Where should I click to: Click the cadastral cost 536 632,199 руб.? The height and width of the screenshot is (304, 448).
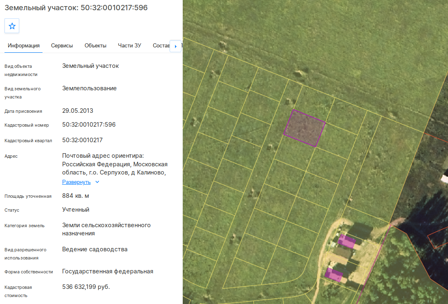click(86, 286)
